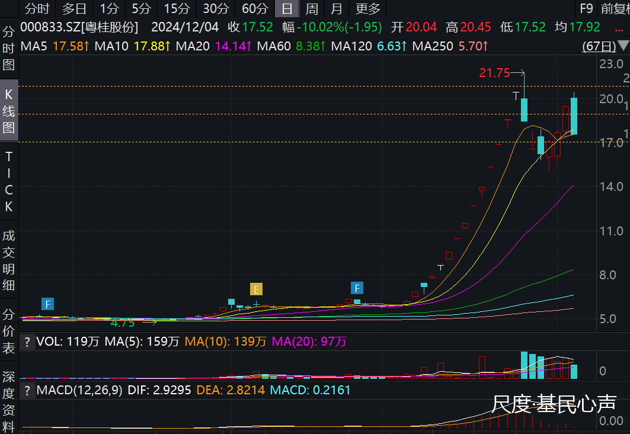Image resolution: width=630 pixels, height=434 pixels.
Task: Open the 更多 period options
Action: (x=367, y=8)
